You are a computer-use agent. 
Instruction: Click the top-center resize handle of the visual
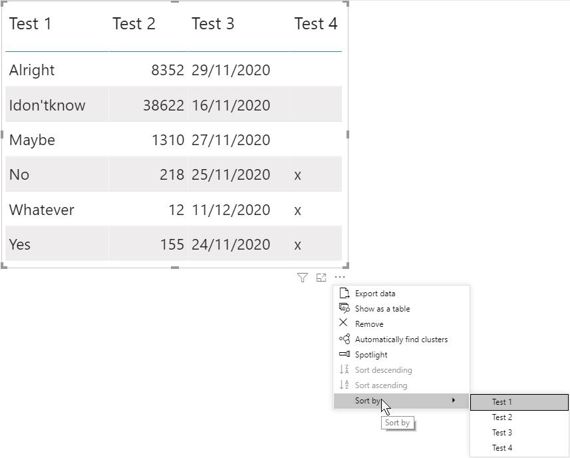(x=175, y=2)
